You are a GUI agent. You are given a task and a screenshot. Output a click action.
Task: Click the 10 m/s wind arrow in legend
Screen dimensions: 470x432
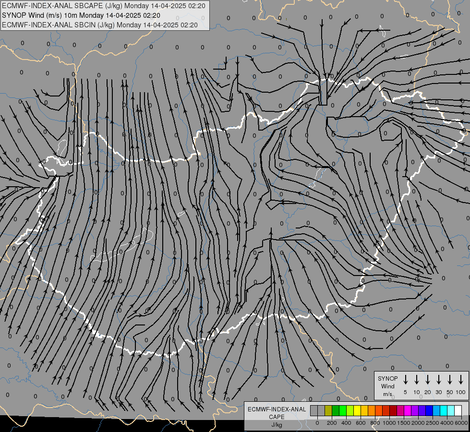tap(416, 380)
